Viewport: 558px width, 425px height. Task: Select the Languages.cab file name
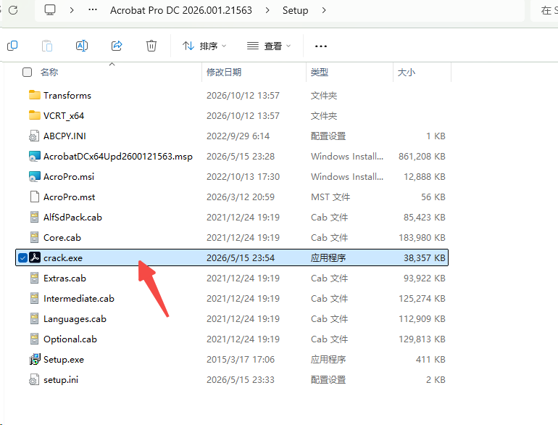click(x=75, y=319)
